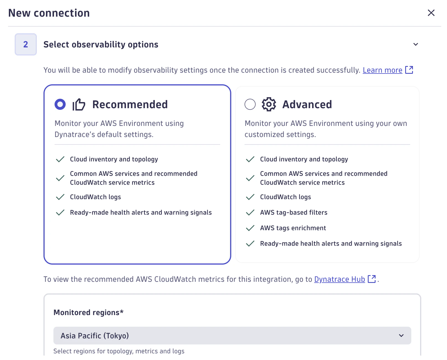Click the AWS tag-based filters checkmark icon
Image resolution: width=447 pixels, height=360 pixels.
[x=250, y=212]
